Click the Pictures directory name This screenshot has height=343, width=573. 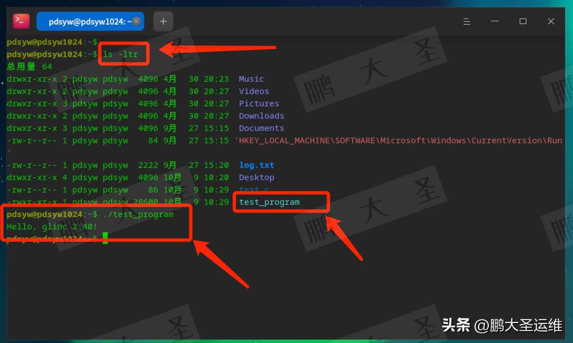(259, 103)
